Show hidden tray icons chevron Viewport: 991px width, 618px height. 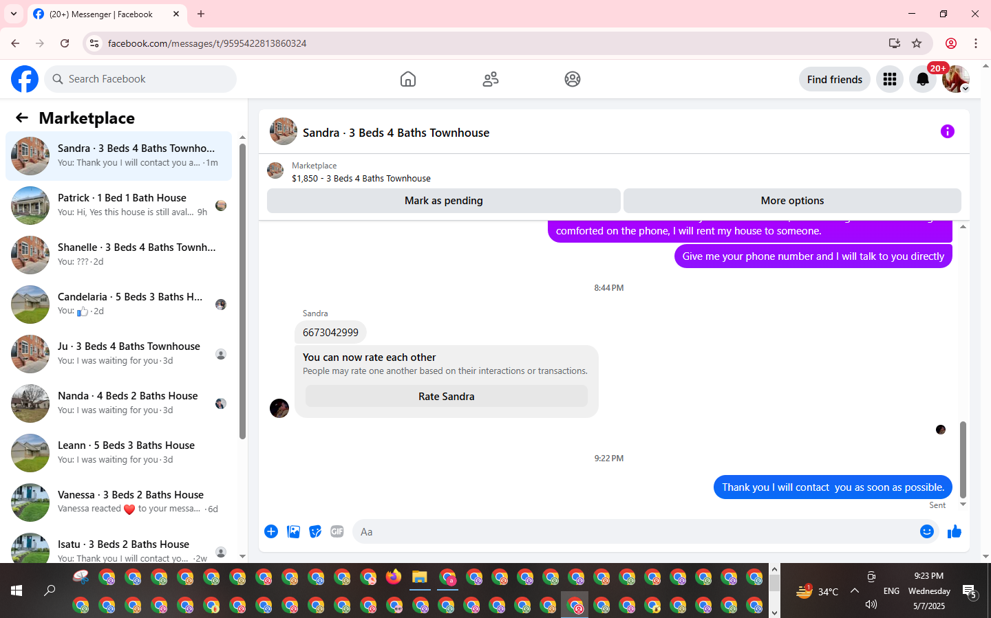(855, 591)
